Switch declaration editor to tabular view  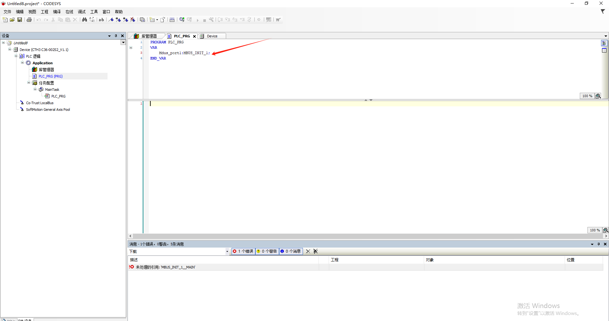click(x=604, y=50)
